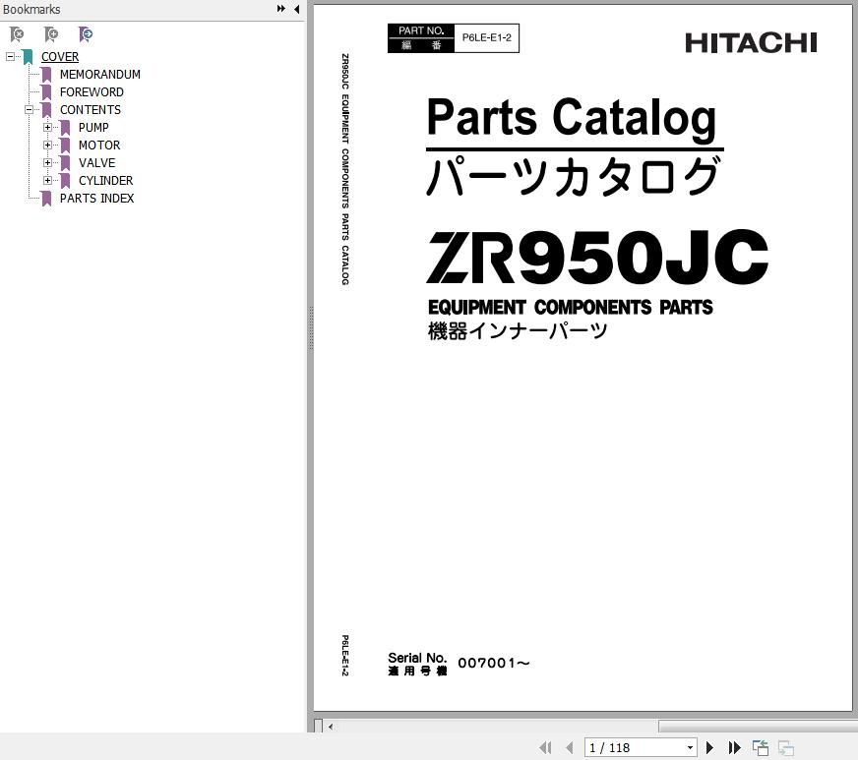
Task: Click the PARTS INDEX bookmark ribbon icon
Action: click(46, 198)
